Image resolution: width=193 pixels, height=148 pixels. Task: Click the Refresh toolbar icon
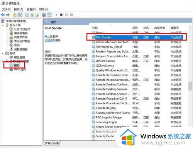[32, 15]
